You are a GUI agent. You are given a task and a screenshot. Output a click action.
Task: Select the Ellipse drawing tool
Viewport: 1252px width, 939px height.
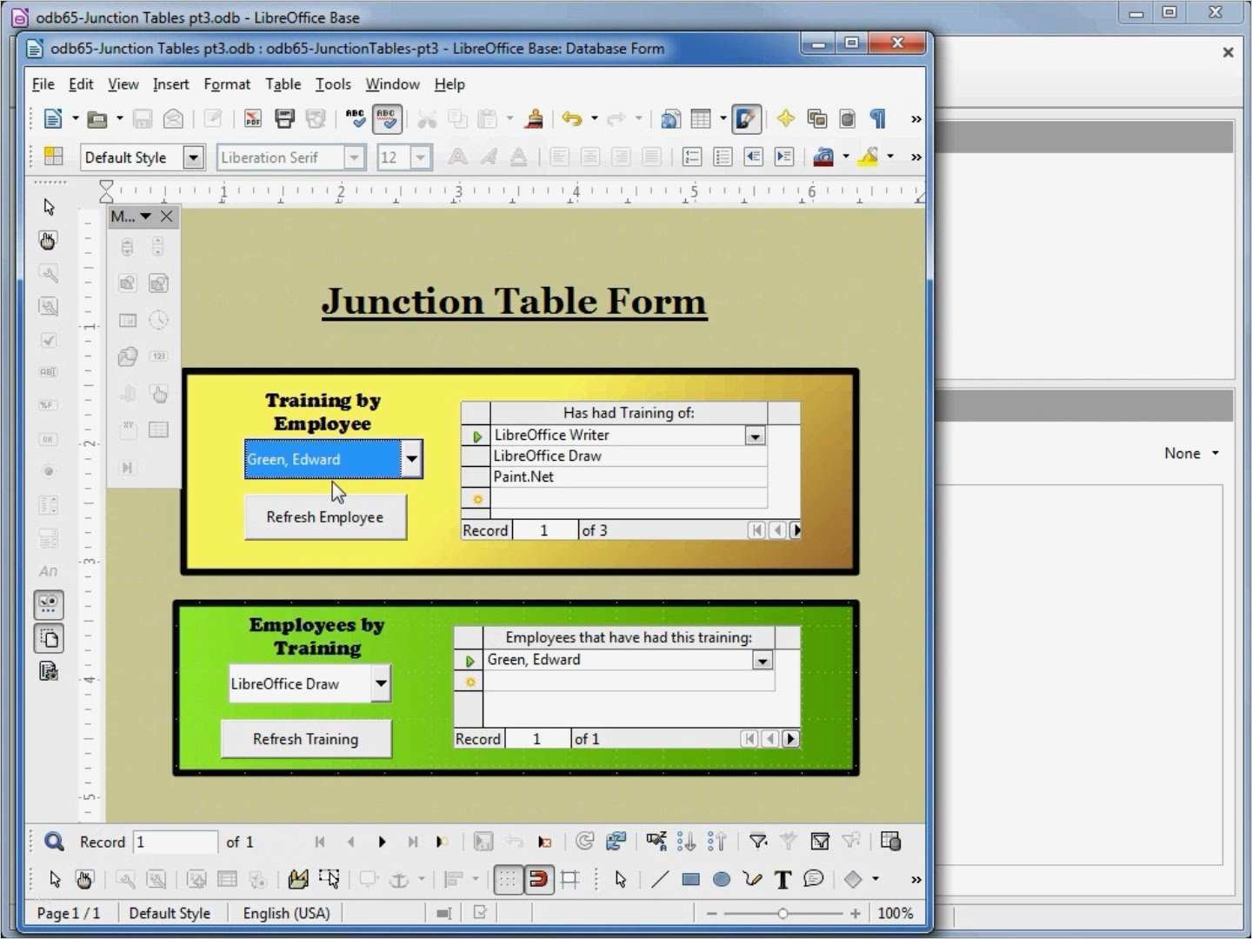722,879
